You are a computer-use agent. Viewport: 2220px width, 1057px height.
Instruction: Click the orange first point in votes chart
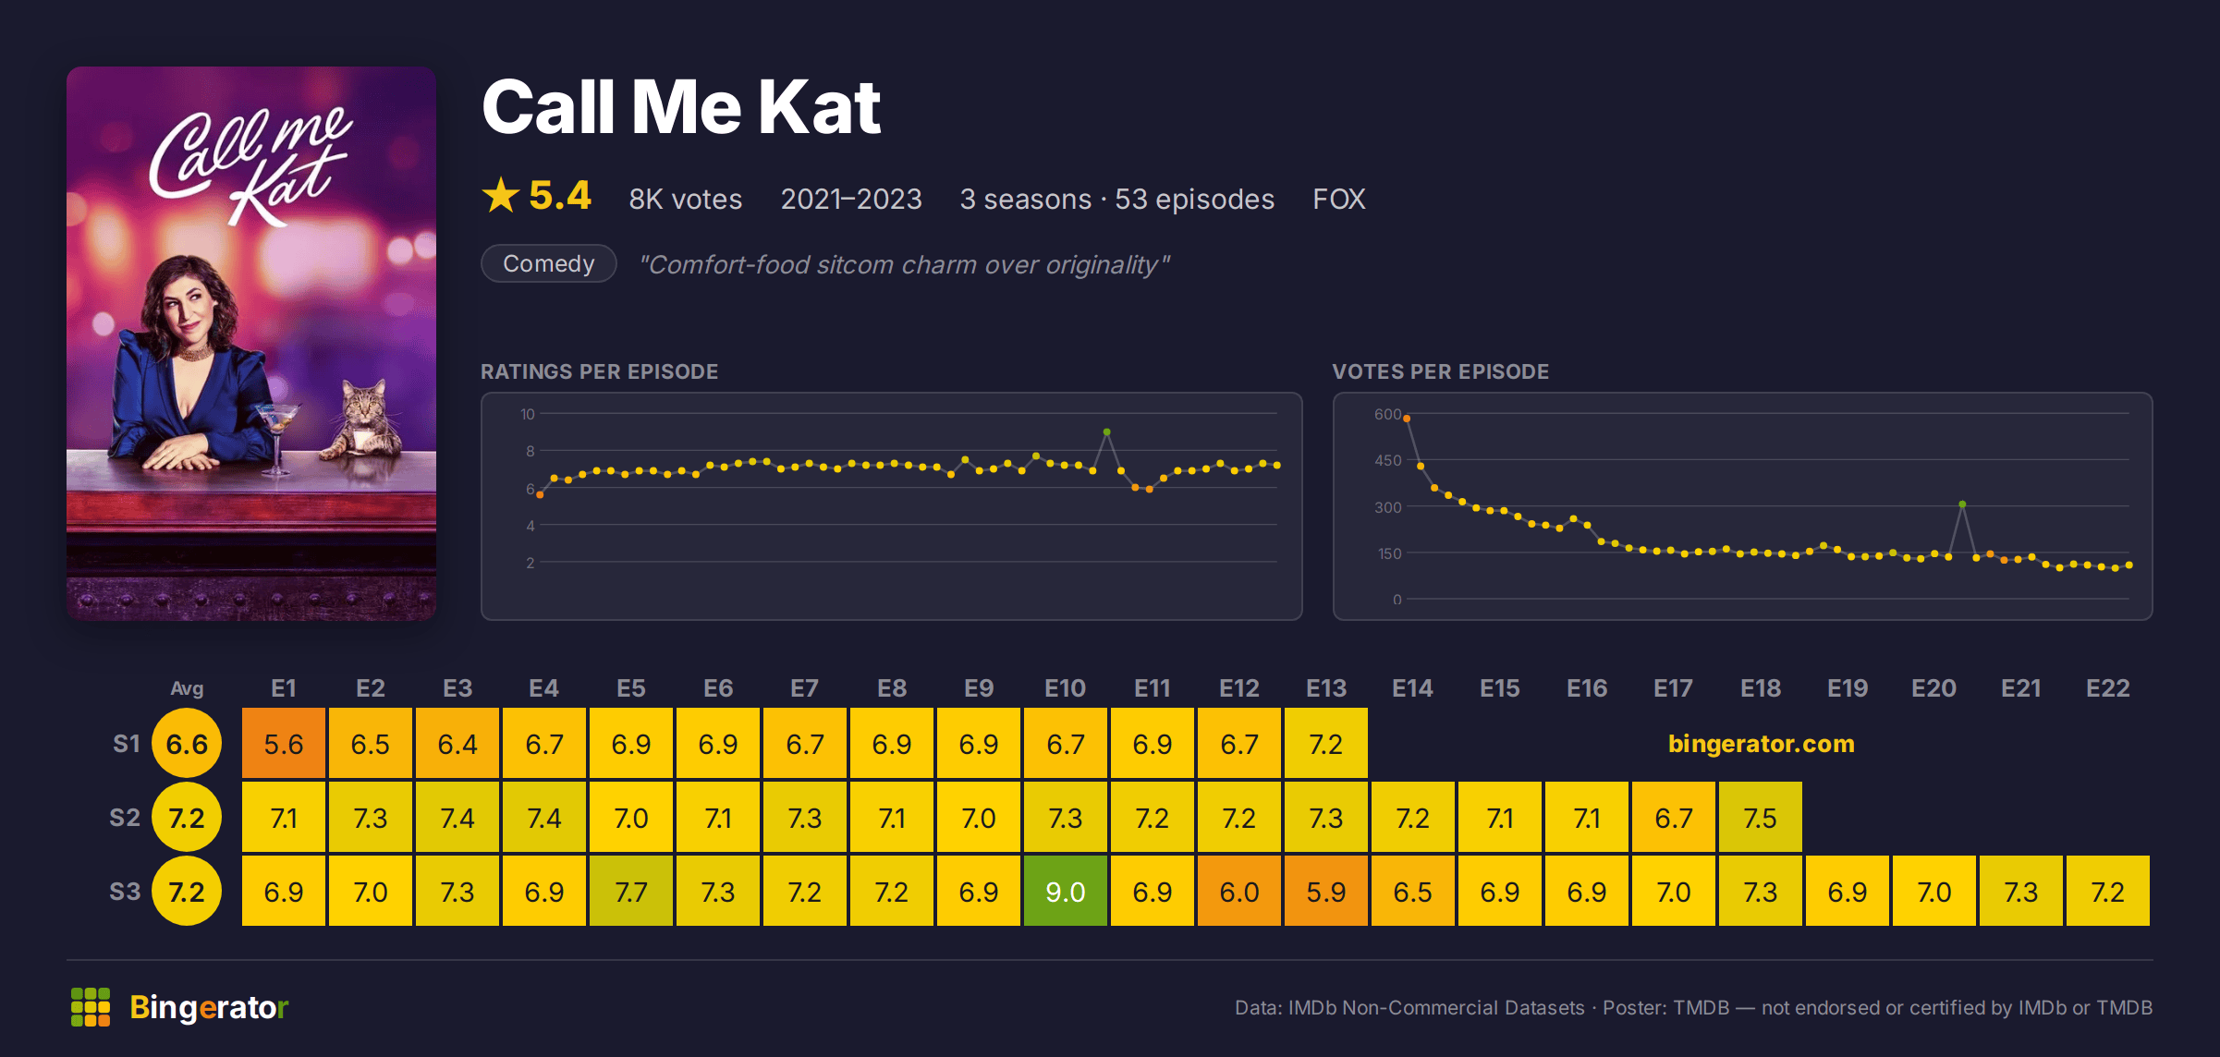tap(1407, 419)
